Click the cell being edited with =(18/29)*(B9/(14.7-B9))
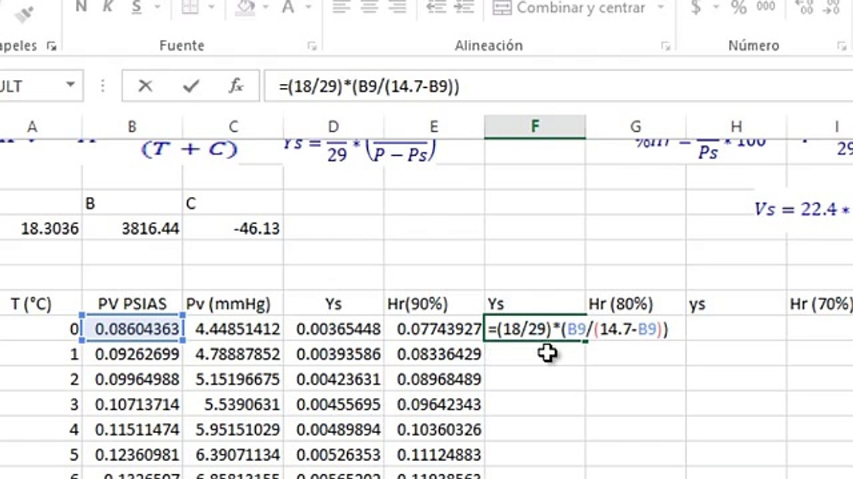Image resolution: width=853 pixels, height=479 pixels. 535,329
